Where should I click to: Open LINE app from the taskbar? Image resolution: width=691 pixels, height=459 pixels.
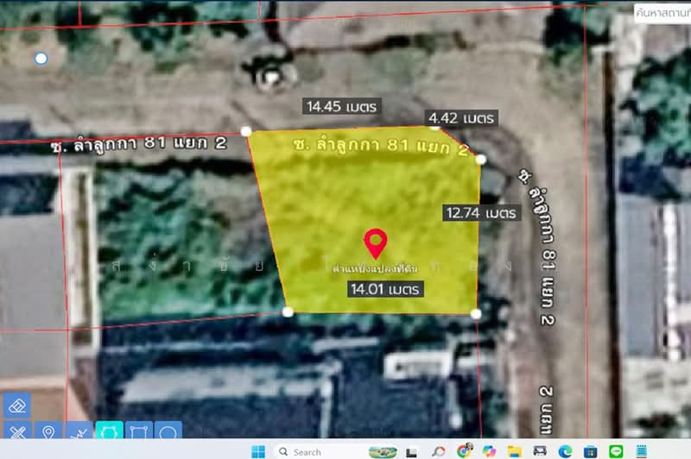point(616,451)
